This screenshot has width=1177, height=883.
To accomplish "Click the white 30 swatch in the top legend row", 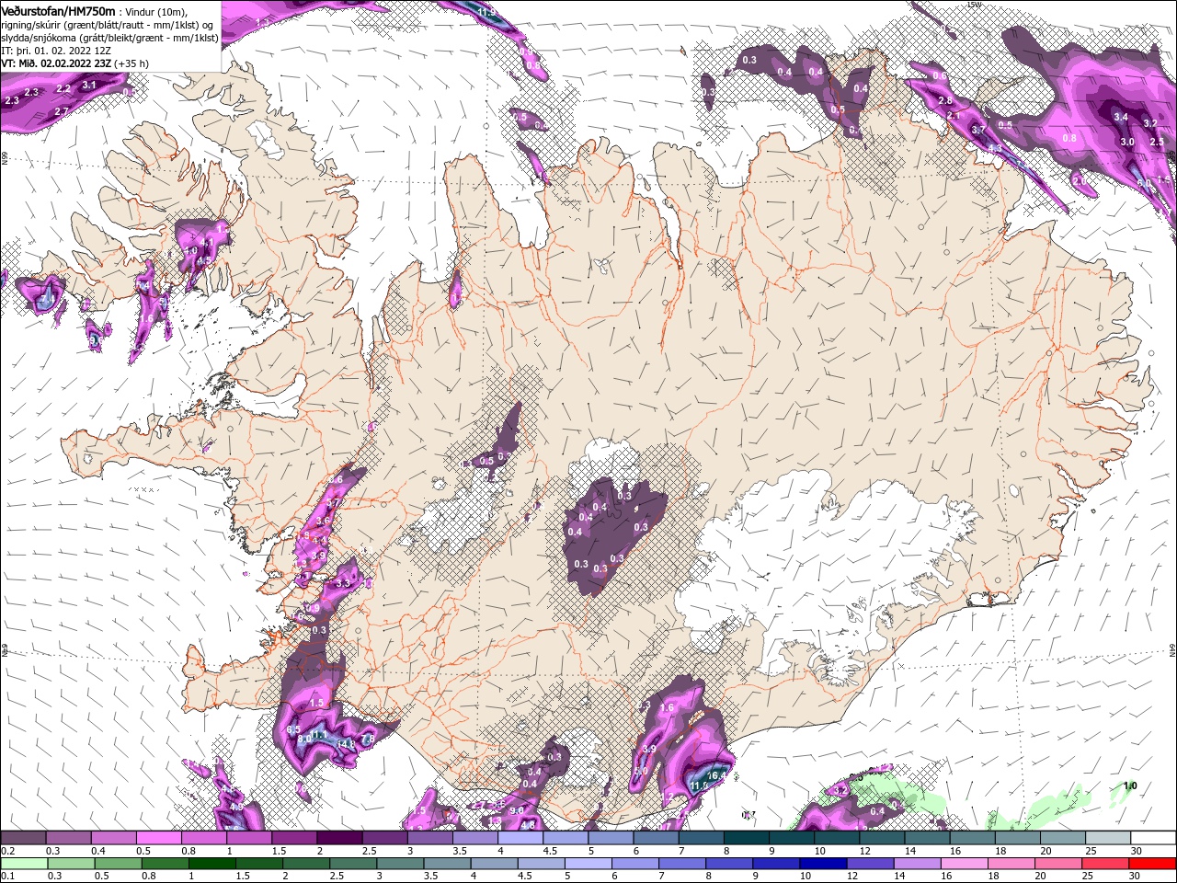I will tap(1153, 838).
